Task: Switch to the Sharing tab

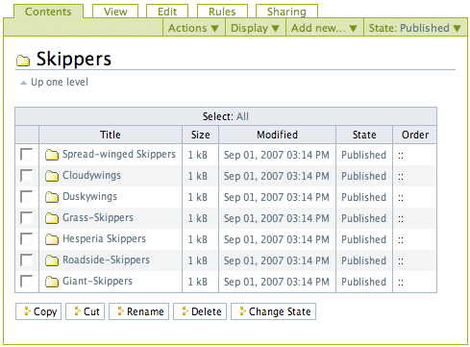Action: 286,12
